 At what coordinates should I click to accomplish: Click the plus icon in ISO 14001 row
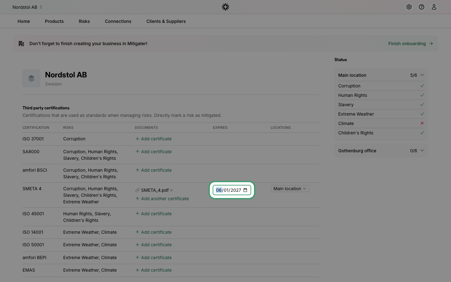click(x=137, y=232)
